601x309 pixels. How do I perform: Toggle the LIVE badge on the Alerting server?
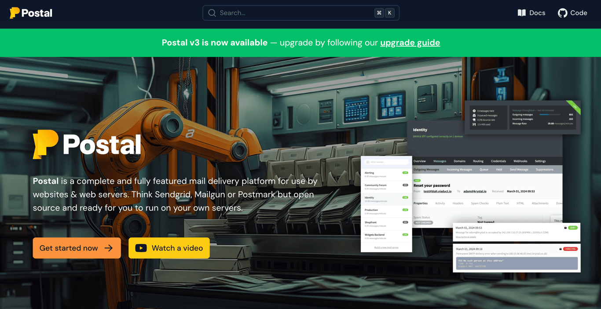[x=405, y=173]
